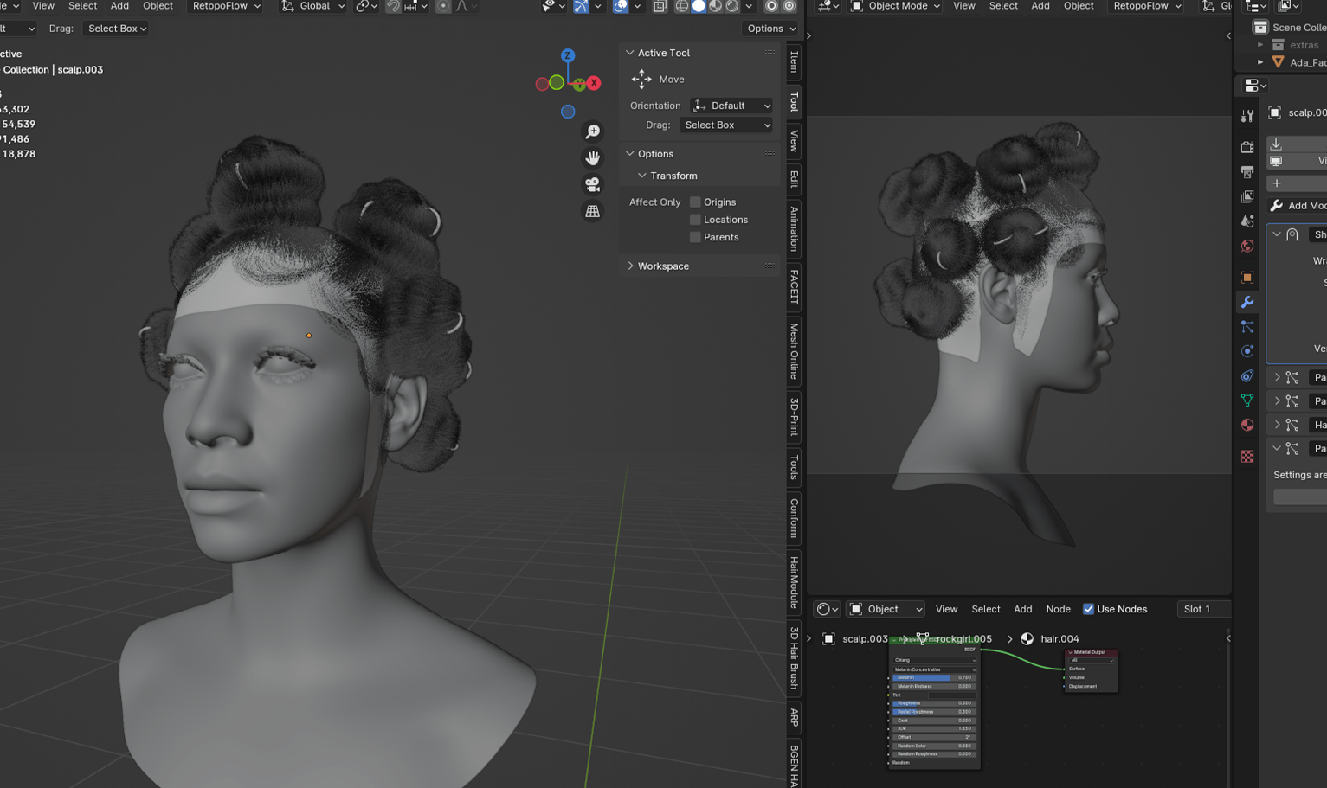The width and height of the screenshot is (1327, 788).
Task: Open the Particles properties tab icon
Action: (x=1247, y=327)
